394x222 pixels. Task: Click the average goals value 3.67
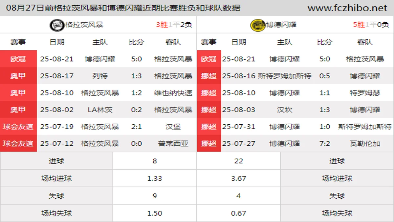239,178
